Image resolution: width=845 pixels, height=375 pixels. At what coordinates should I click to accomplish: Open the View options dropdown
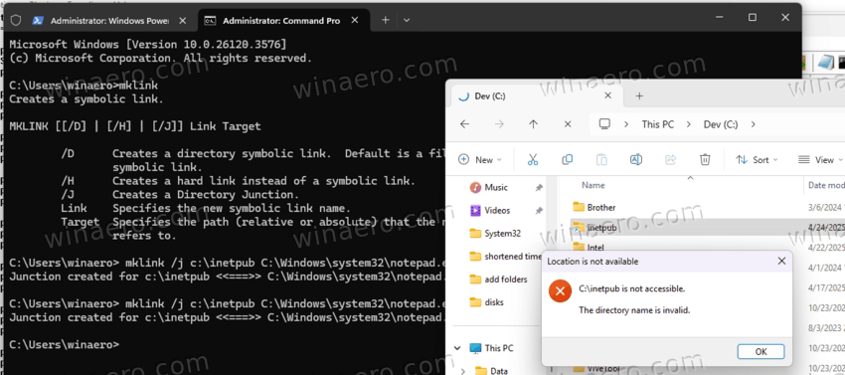(x=819, y=160)
